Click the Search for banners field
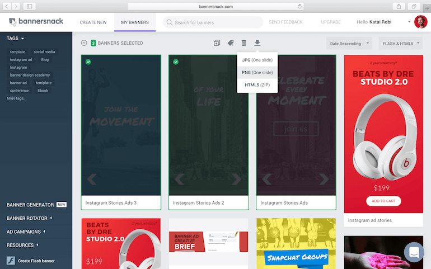The image size is (431, 269). (213, 22)
